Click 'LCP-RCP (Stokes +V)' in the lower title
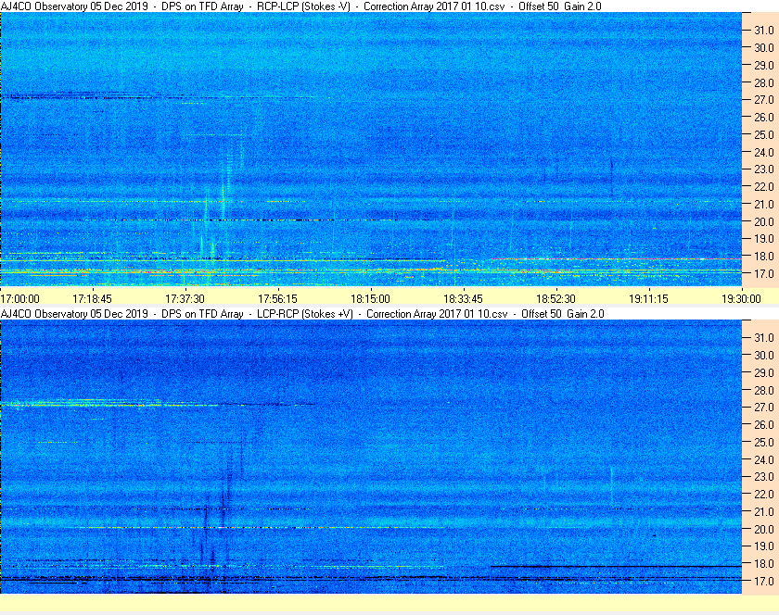This screenshot has width=779, height=615. pyautogui.click(x=304, y=314)
